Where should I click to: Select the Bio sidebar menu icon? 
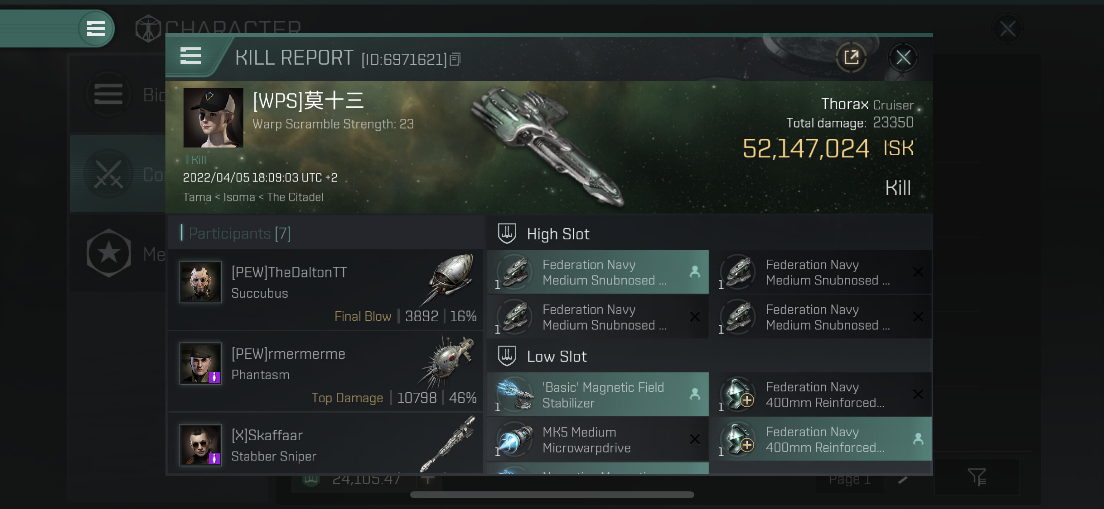click(109, 94)
